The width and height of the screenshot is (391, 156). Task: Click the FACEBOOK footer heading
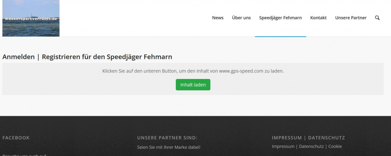point(16,138)
